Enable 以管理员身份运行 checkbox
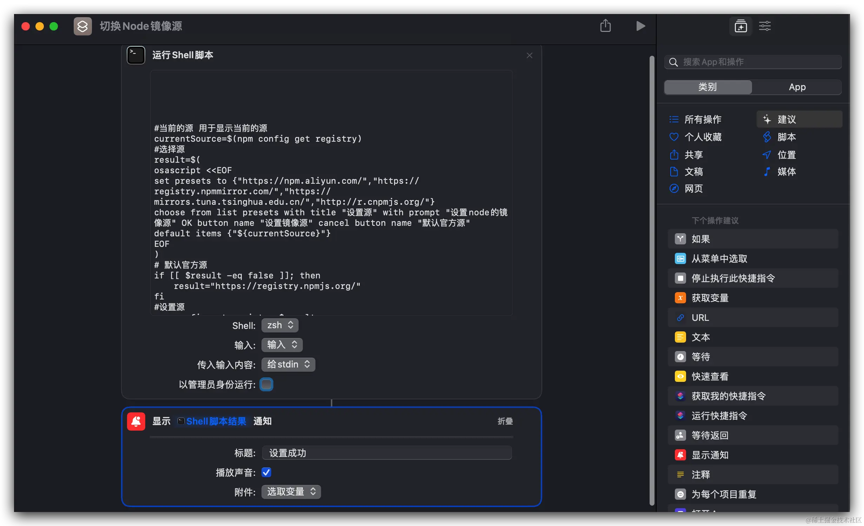This screenshot has width=864, height=526. point(266,384)
